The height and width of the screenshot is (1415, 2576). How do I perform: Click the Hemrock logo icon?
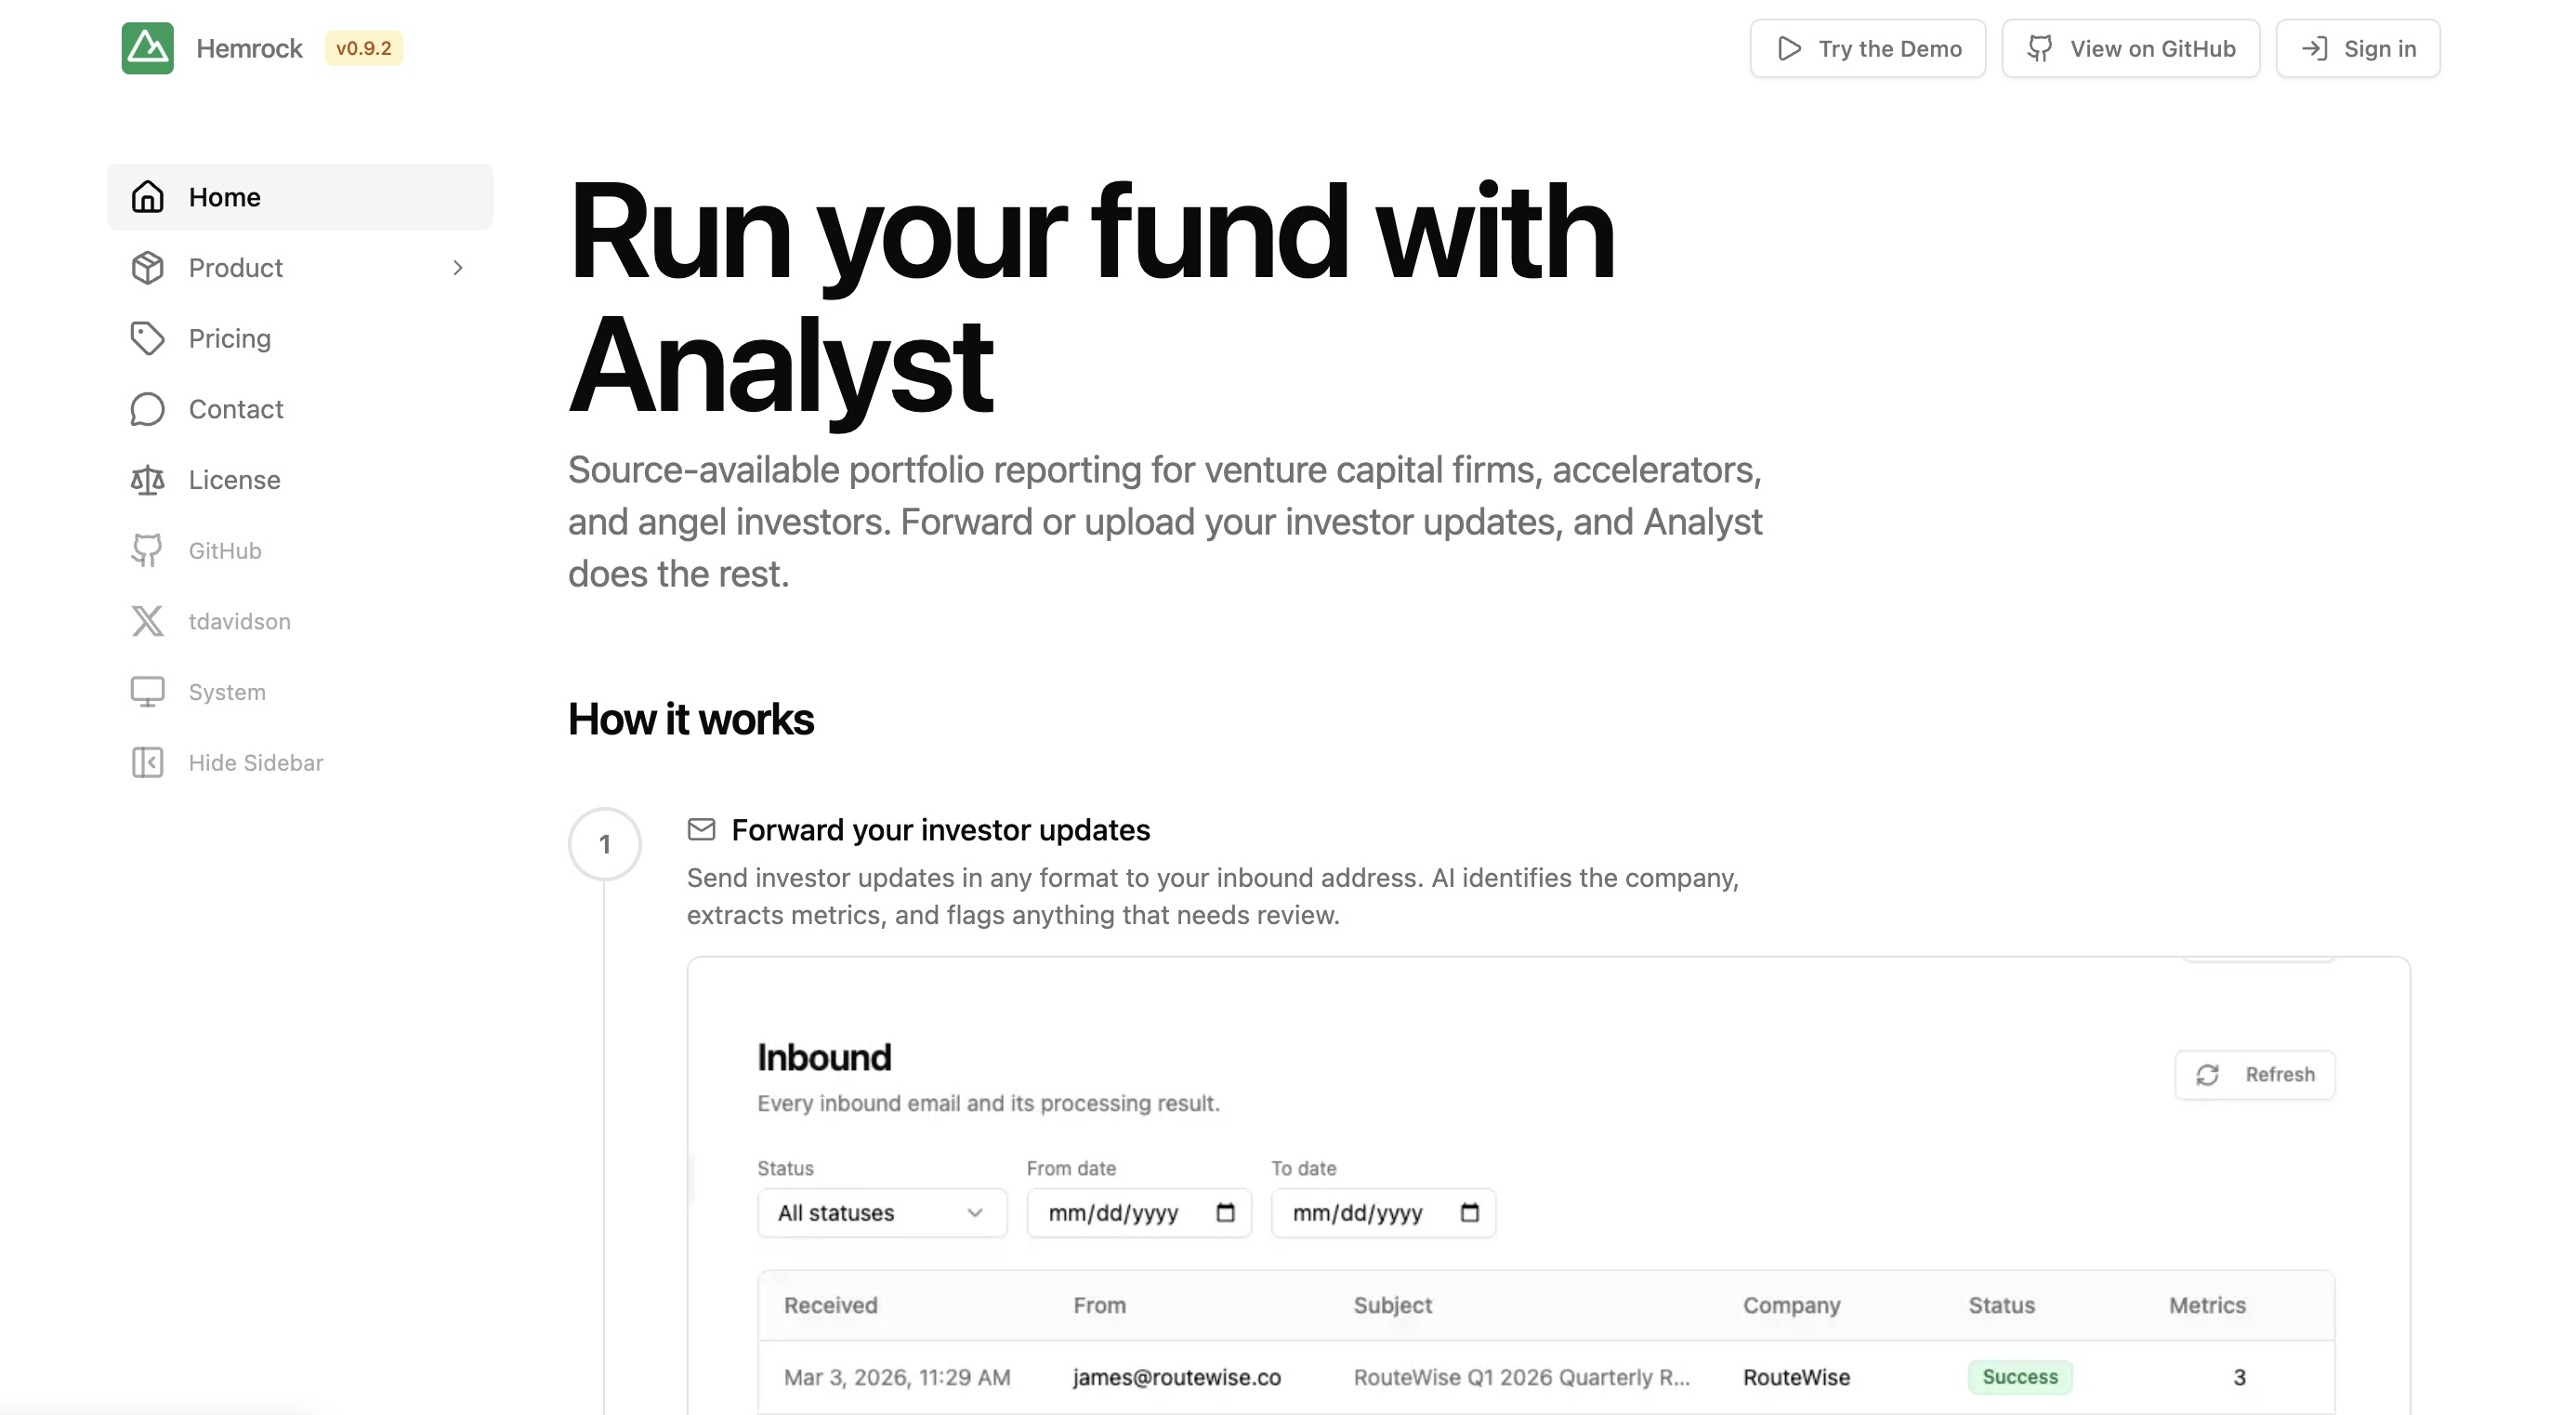click(x=146, y=48)
